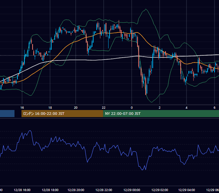Click the 22 hour label on price chart axis
This screenshot has width=219, height=193.
104,108
